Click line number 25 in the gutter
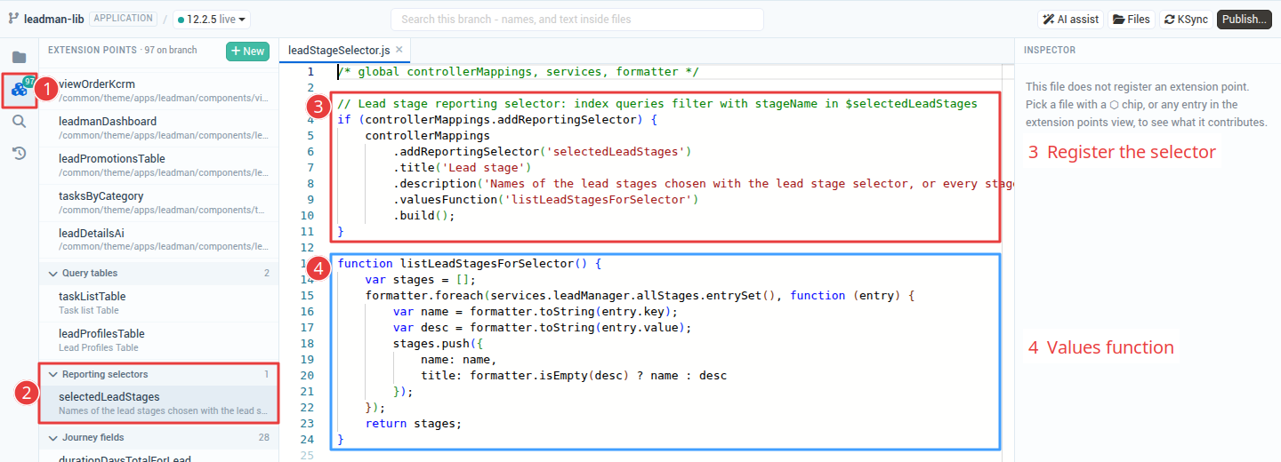This screenshot has width=1281, height=462. coord(307,456)
